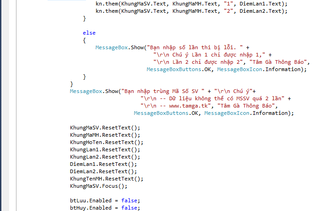Screen dimensions: 312x211
Task: Click the "Lần 2 chỉ được nhập 2" string
Action: pyautogui.click(x=198, y=62)
